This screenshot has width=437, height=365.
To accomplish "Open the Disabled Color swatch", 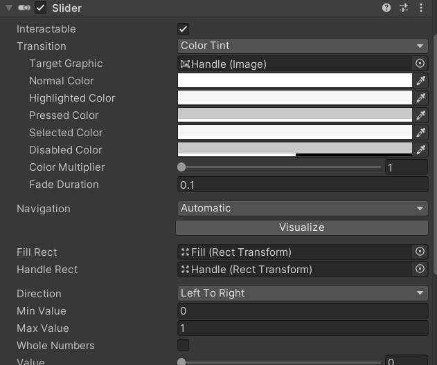I will (x=295, y=149).
